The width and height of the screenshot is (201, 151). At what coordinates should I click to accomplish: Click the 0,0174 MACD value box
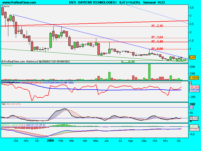pyautogui.click(x=194, y=126)
